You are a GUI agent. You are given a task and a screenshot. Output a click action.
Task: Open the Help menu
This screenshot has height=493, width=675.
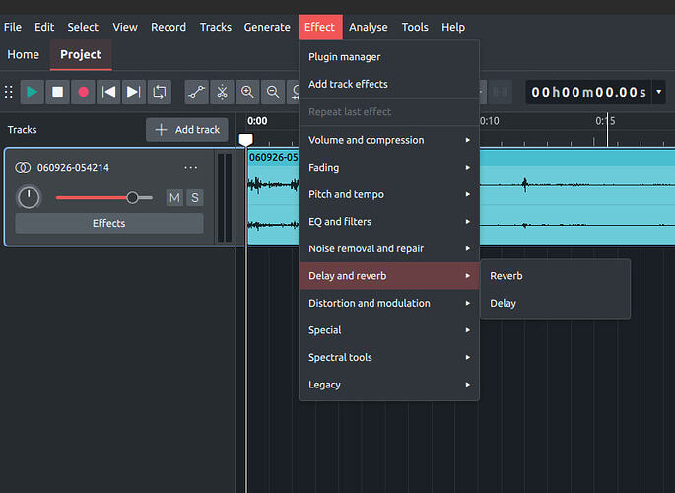click(453, 27)
